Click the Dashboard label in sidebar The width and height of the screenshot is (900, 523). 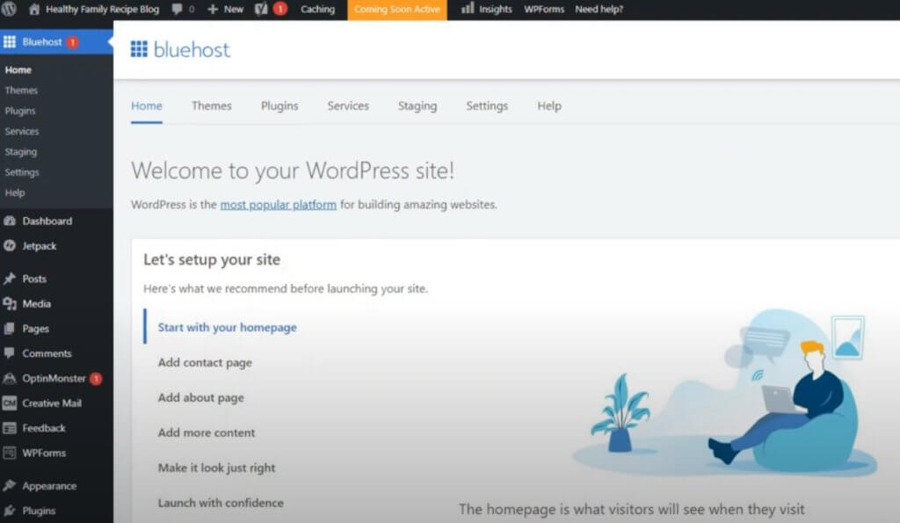tap(47, 221)
